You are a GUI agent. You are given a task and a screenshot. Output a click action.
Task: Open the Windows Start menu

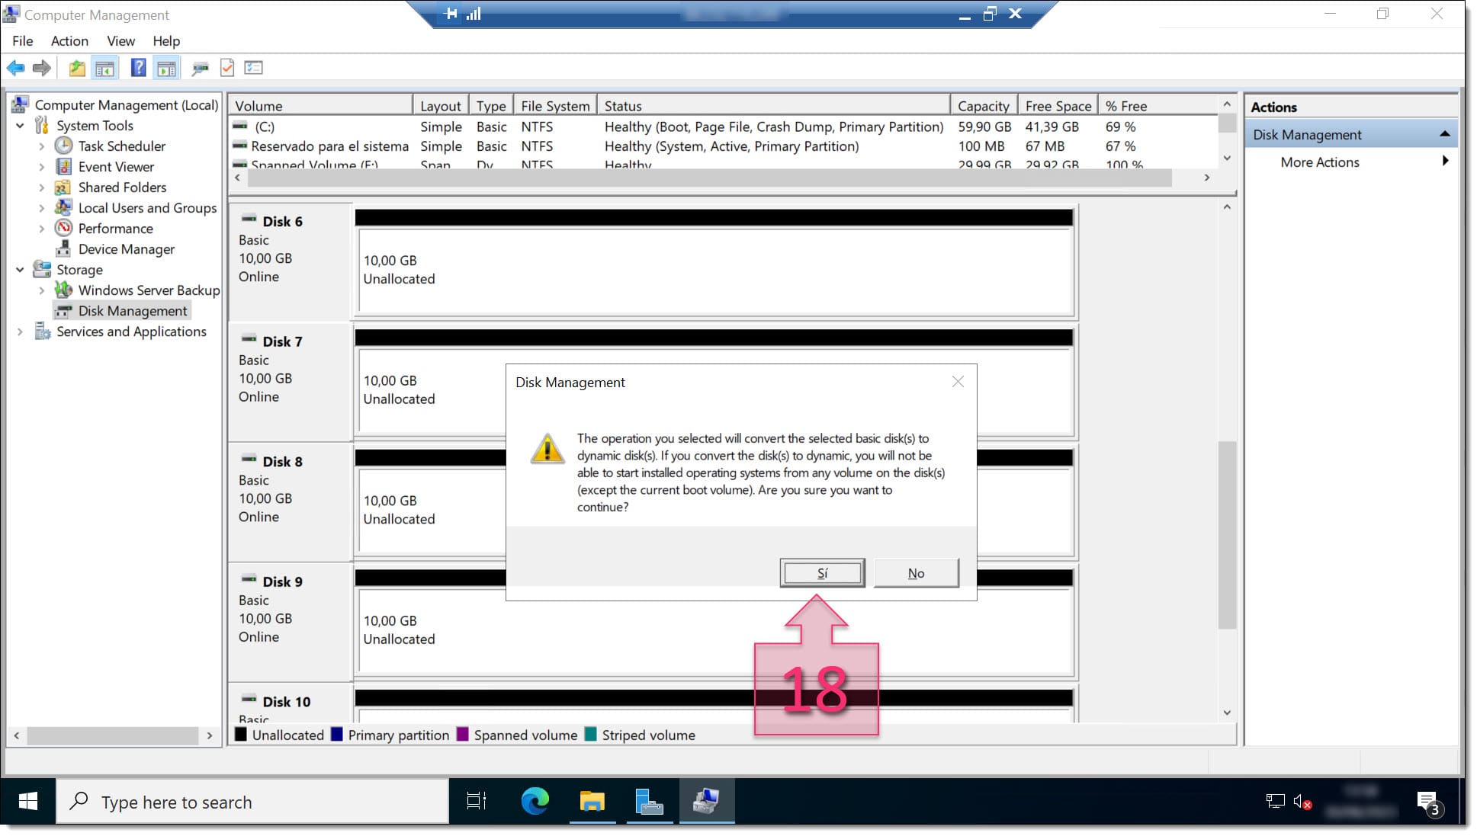point(27,802)
